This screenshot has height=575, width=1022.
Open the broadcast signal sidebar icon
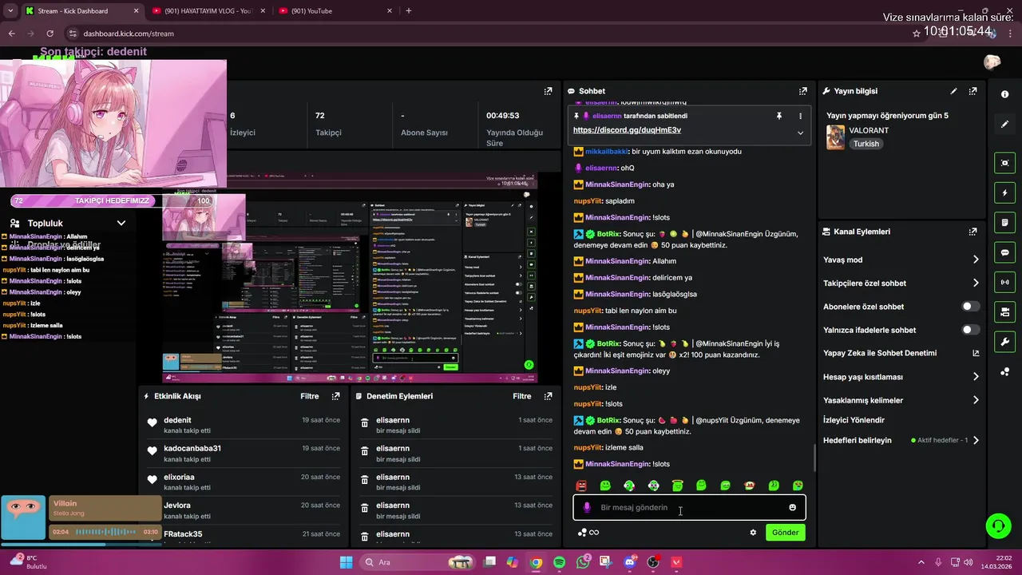1004,282
